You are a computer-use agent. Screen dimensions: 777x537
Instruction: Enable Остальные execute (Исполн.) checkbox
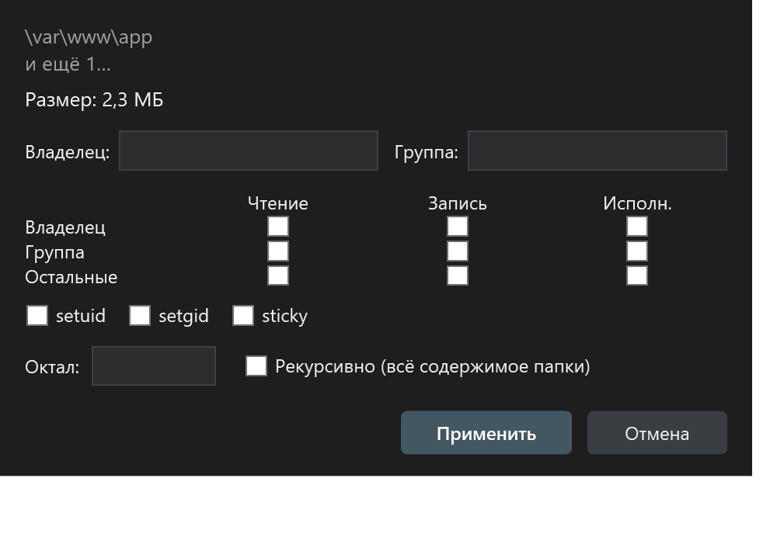[637, 275]
